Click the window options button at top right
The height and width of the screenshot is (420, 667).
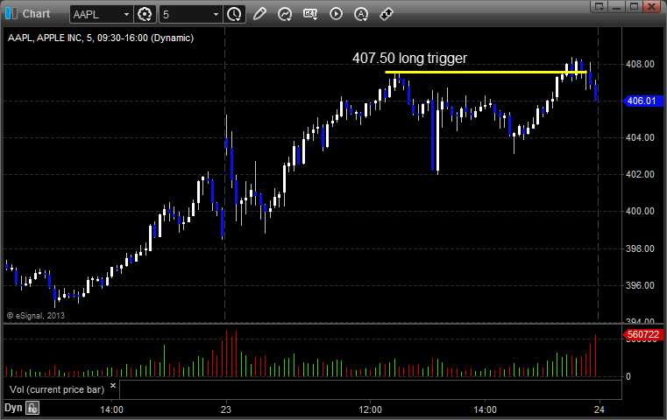point(600,6)
